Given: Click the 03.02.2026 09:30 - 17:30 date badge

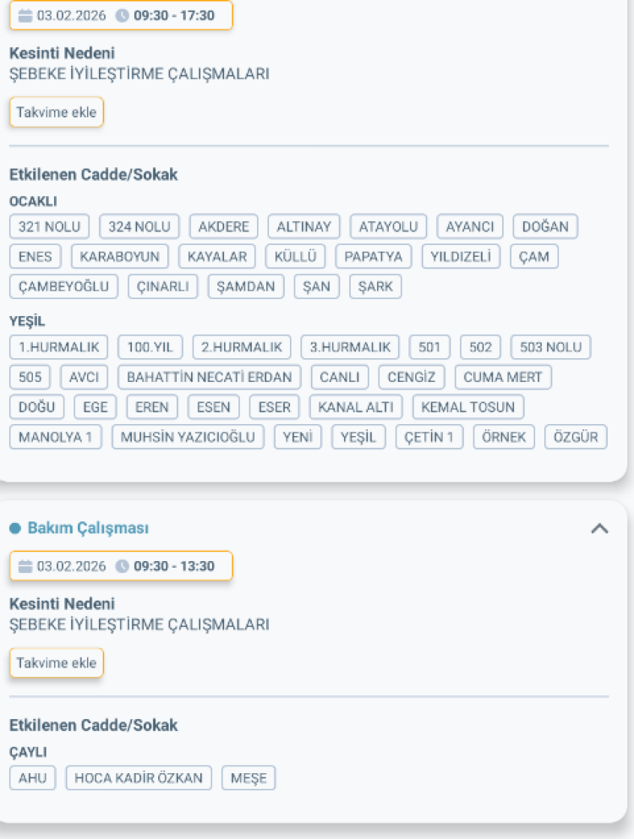Looking at the screenshot, I should (120, 15).
